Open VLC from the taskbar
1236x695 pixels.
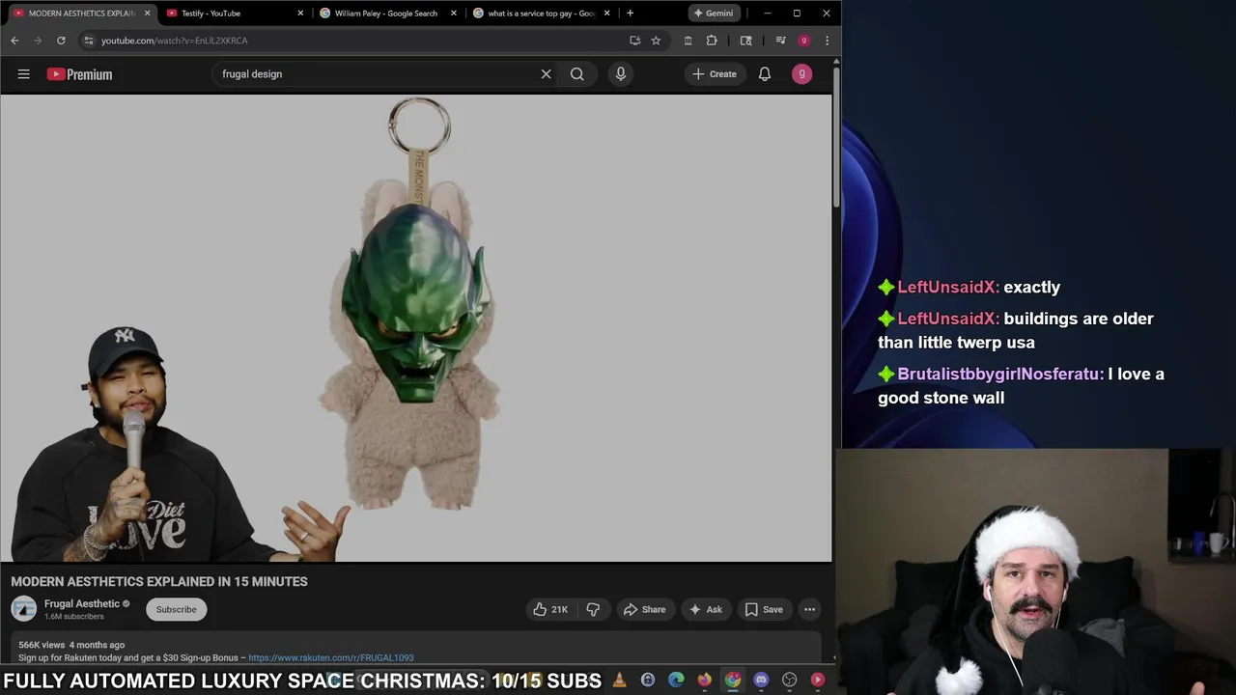click(x=619, y=680)
